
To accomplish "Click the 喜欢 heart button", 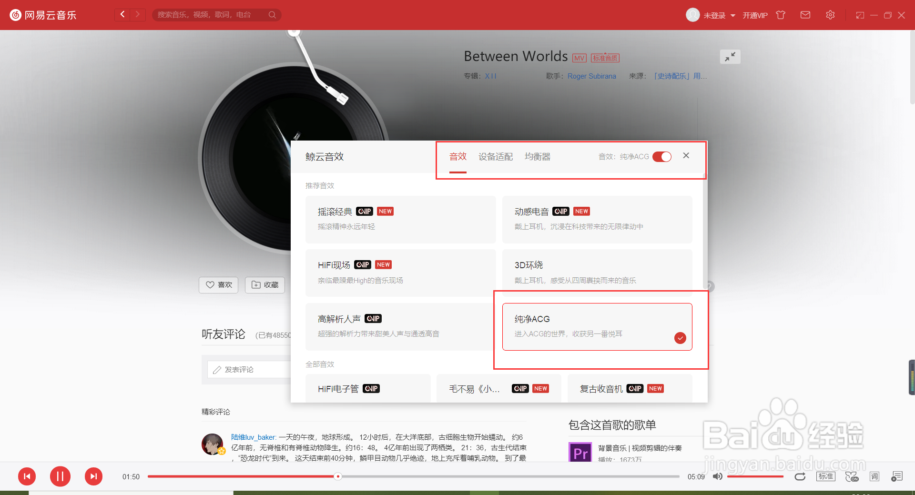I will tap(219, 285).
